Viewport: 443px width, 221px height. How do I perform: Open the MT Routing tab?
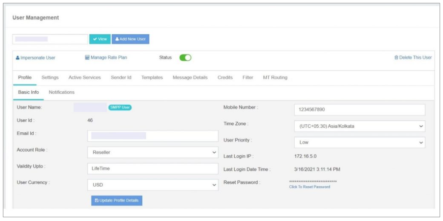click(275, 77)
